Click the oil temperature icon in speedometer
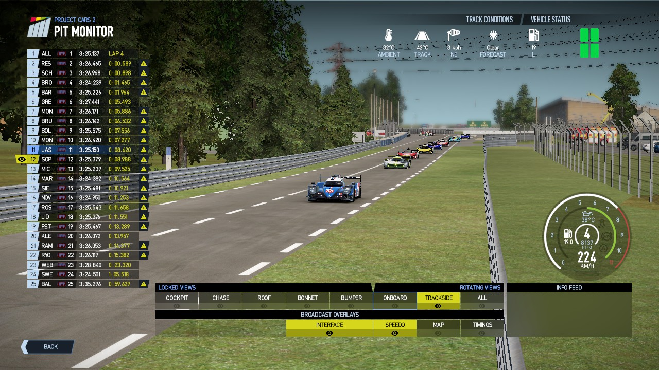659x370 pixels. (x=587, y=213)
